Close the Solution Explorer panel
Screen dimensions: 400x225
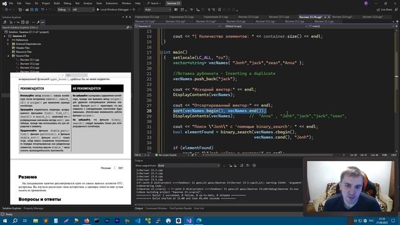[x=130, y=17]
